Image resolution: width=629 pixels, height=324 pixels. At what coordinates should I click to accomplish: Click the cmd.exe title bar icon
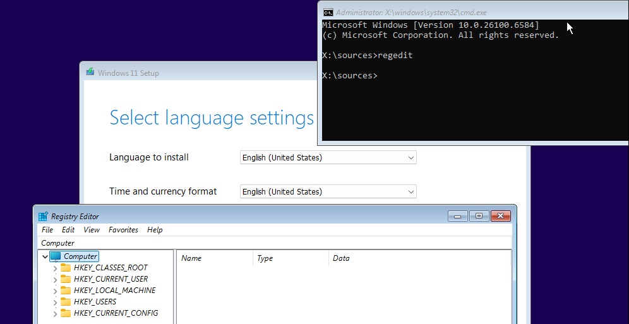(328, 13)
